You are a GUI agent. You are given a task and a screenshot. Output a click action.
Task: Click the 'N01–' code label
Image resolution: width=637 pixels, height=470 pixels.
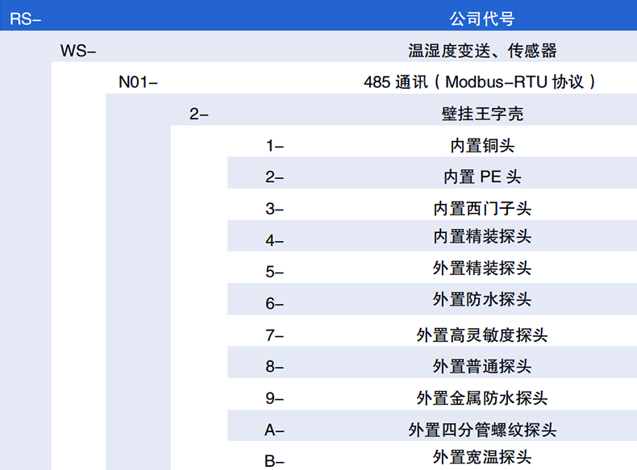[138, 82]
